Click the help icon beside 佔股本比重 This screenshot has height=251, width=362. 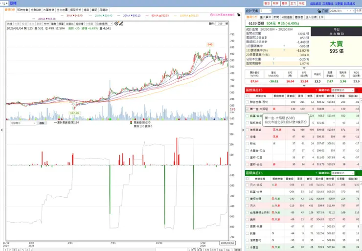(273, 59)
